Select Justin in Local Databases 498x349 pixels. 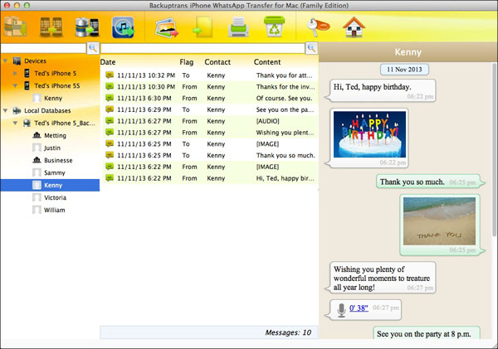pyautogui.click(x=52, y=148)
